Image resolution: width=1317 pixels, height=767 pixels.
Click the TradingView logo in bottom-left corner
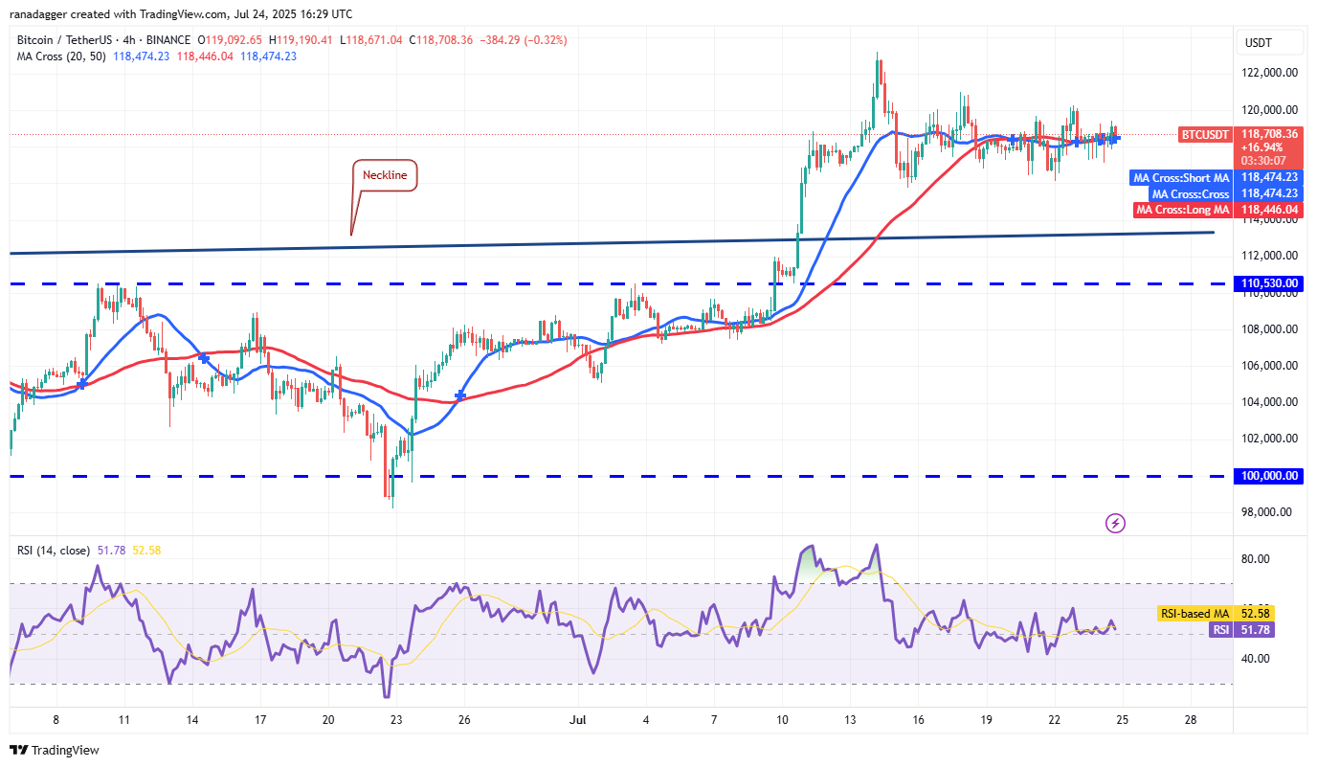coord(55,750)
